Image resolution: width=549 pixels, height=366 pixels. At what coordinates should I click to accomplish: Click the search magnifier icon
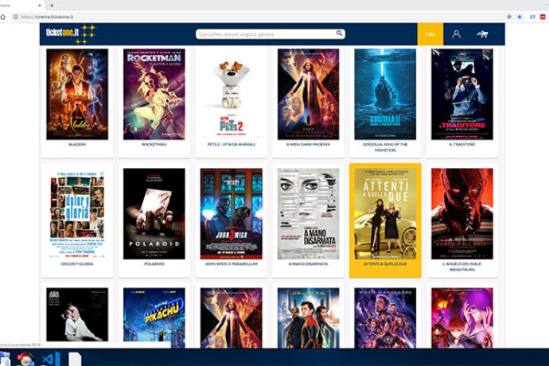pyautogui.click(x=339, y=33)
